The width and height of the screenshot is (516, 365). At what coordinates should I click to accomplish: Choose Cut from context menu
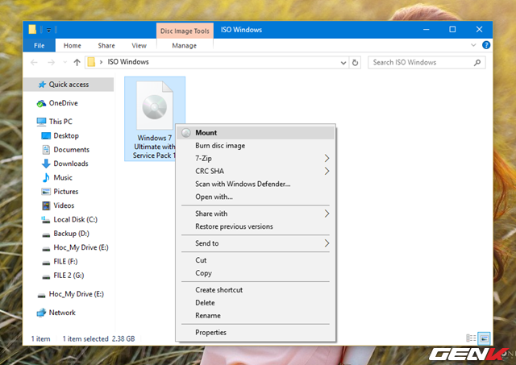tap(256, 259)
